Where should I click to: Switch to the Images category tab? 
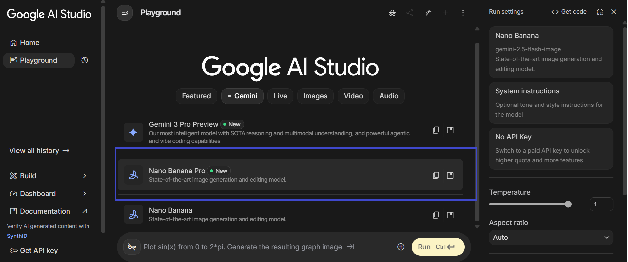[315, 96]
